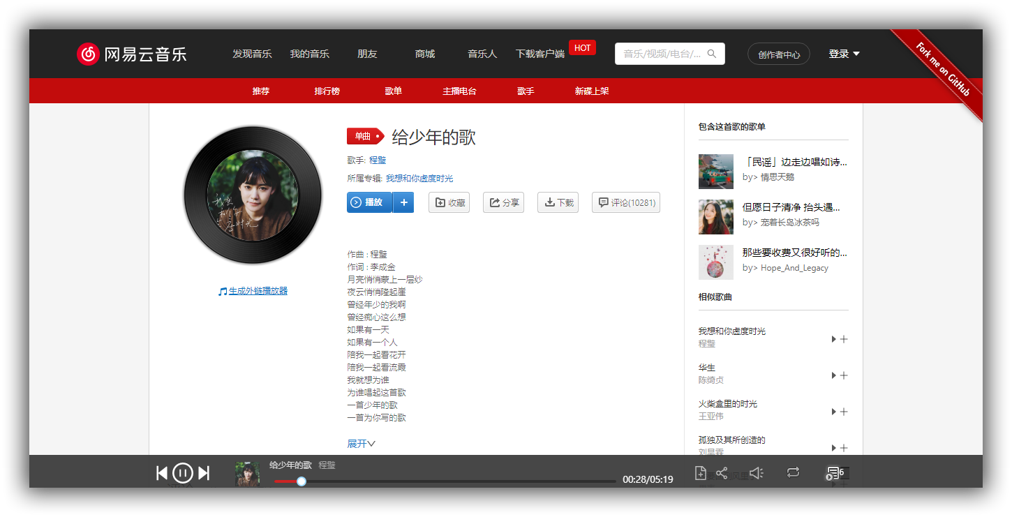Open playlist 「民谣」边走边唱如诗
1012x517 pixels.
(795, 162)
